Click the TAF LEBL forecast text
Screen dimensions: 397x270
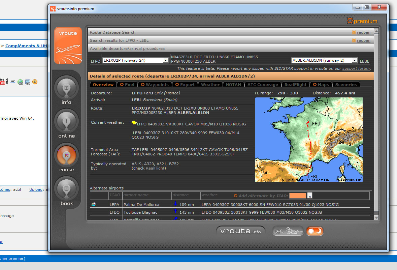(190, 152)
